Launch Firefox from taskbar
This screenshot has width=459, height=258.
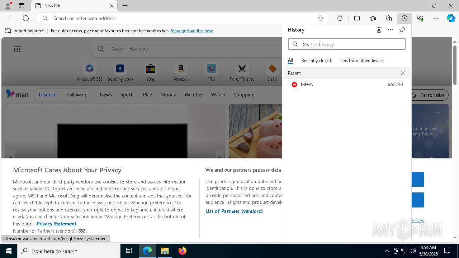click(182, 251)
